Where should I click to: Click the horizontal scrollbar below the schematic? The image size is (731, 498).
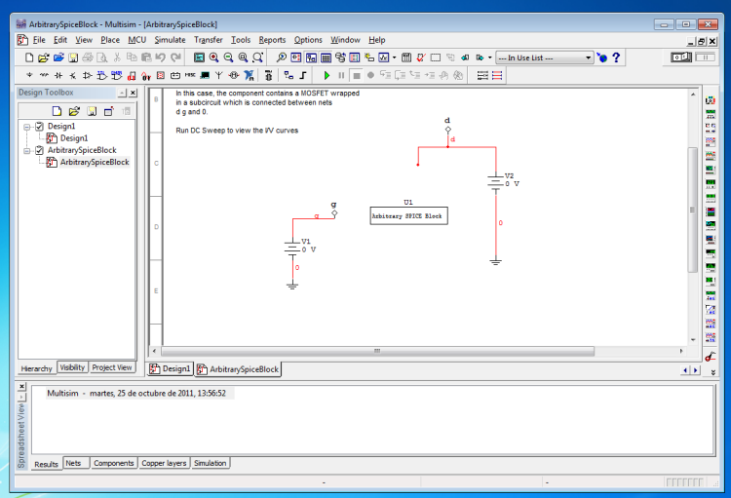coord(377,351)
